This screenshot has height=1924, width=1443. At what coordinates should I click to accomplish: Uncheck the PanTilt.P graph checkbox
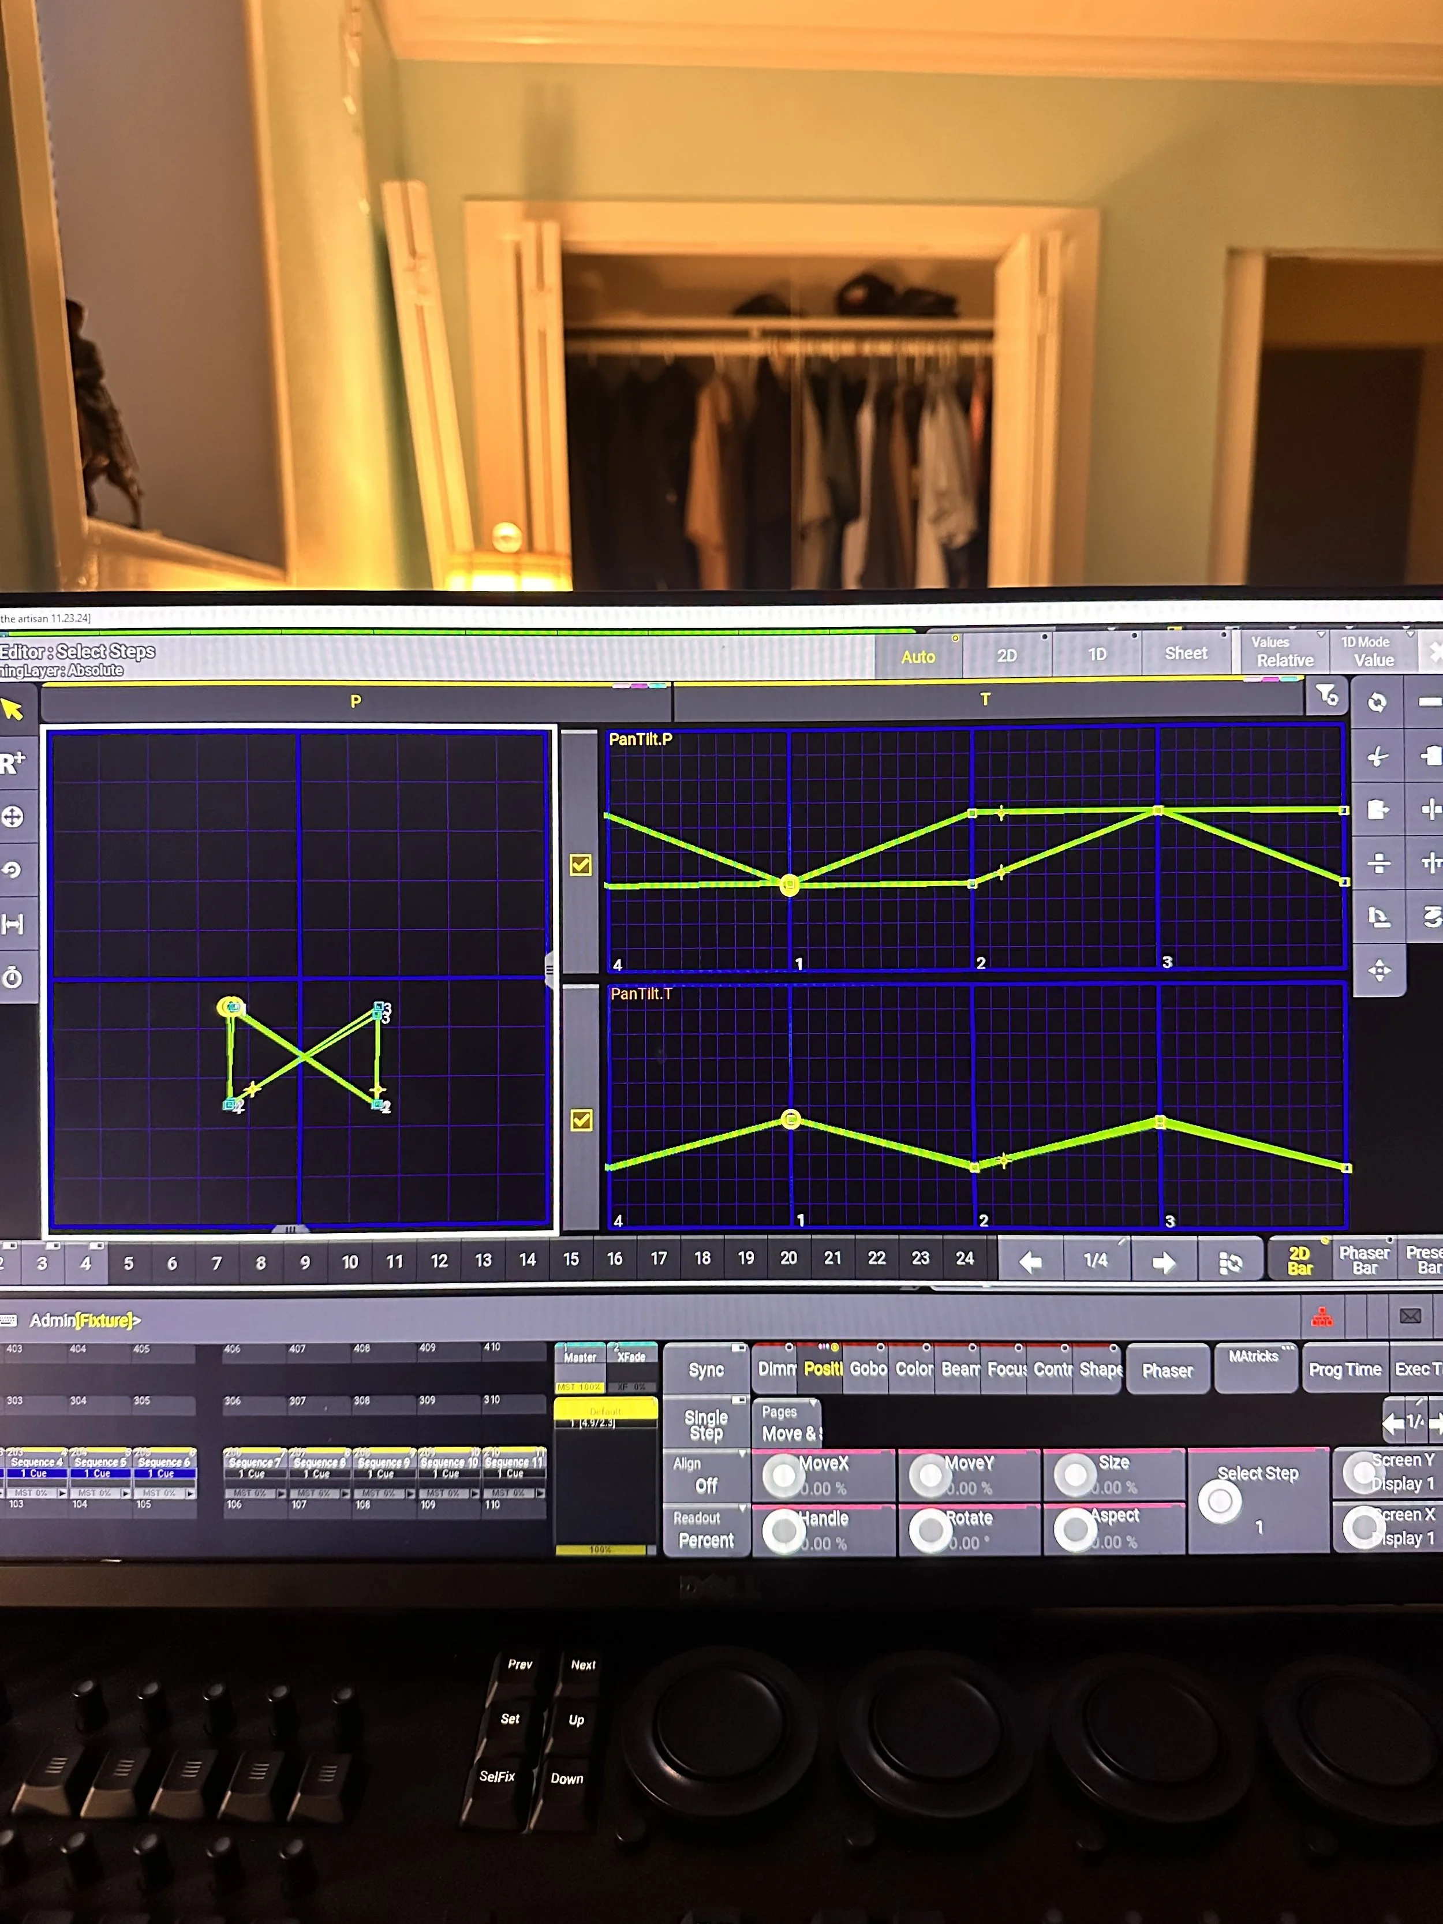pyautogui.click(x=581, y=865)
